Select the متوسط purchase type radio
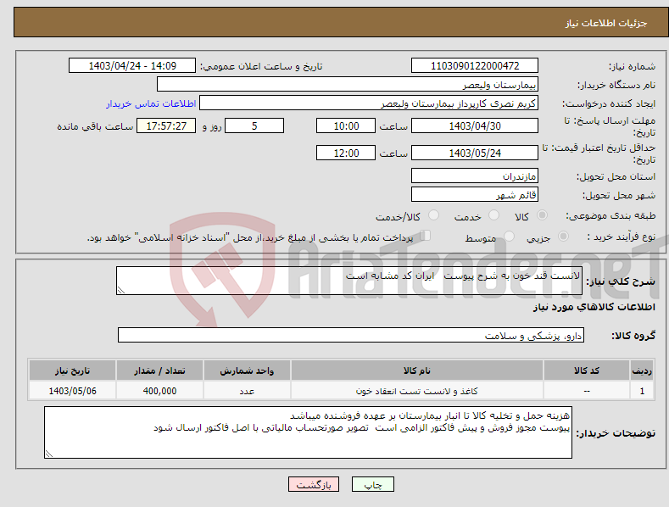Screen dimensions: 669x507 [x=509, y=236]
